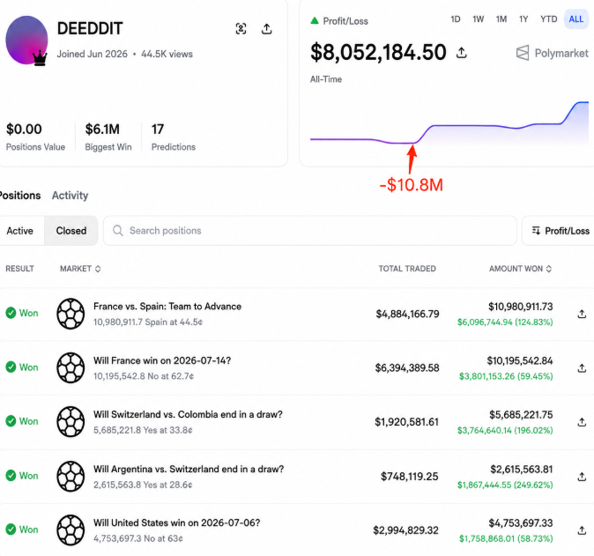The width and height of the screenshot is (594, 556).
Task: Share the Switzerland vs. Colombia draw position
Action: [x=582, y=422]
